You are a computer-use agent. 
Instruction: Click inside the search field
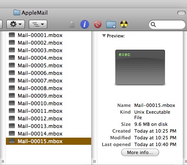[x=167, y=24]
